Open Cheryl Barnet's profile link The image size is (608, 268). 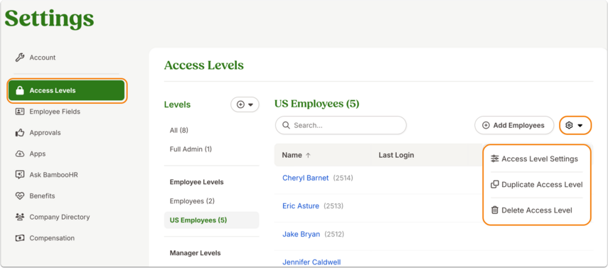point(306,178)
